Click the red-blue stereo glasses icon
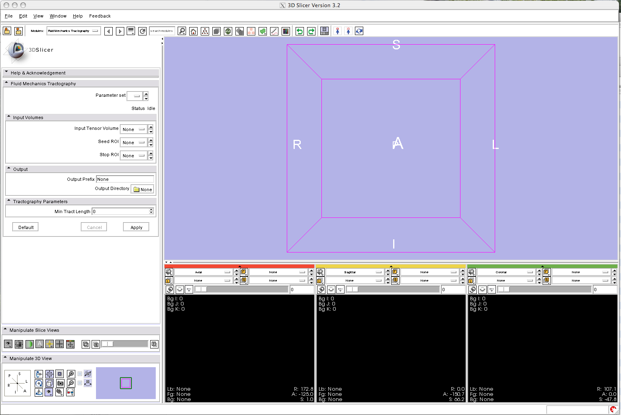621x415 pixels. click(71, 392)
